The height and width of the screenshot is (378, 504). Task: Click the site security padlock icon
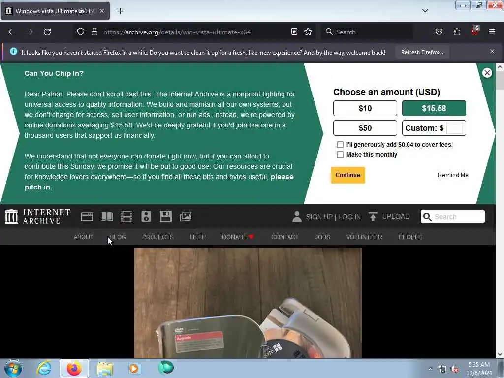94,32
